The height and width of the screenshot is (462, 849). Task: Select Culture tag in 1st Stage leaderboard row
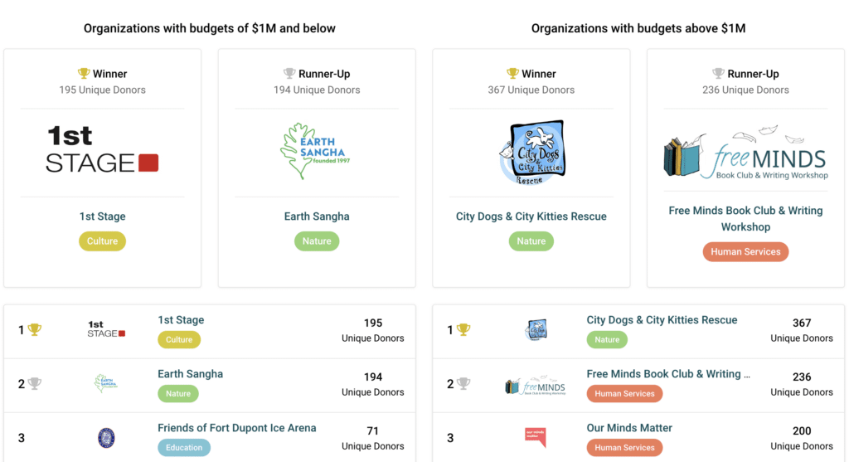(x=179, y=339)
